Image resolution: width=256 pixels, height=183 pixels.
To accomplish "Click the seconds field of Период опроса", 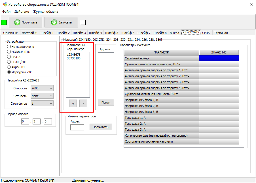I will click(x=48, y=121).
